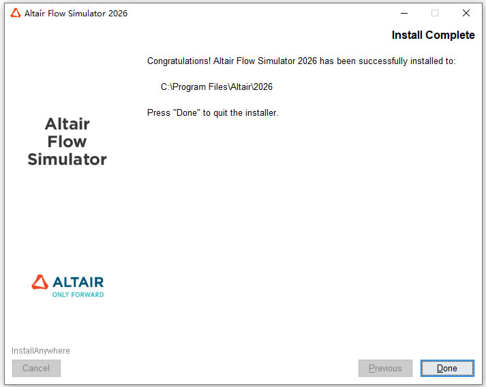Click the install path C:\Program Files\Altair\2026

click(216, 87)
